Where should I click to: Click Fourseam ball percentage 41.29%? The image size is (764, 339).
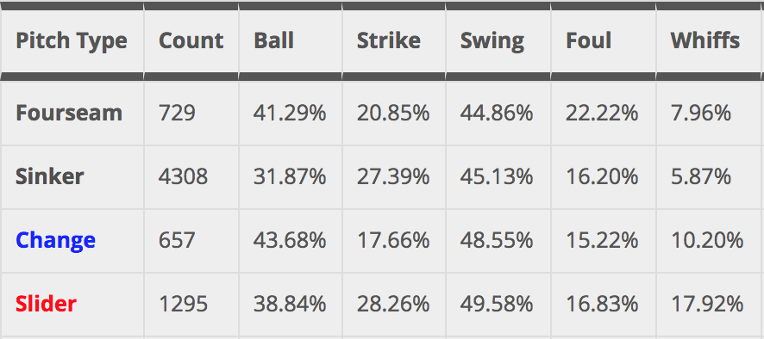point(290,113)
